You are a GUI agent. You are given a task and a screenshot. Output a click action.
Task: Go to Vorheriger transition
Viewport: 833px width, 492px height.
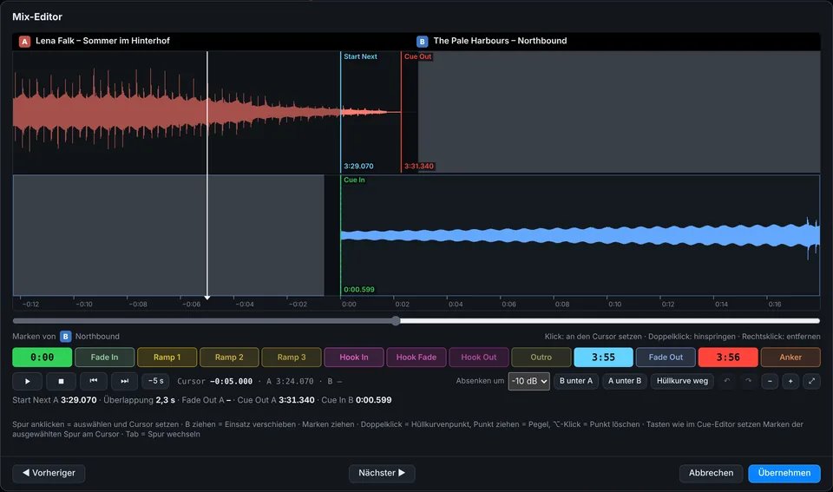[x=49, y=473]
